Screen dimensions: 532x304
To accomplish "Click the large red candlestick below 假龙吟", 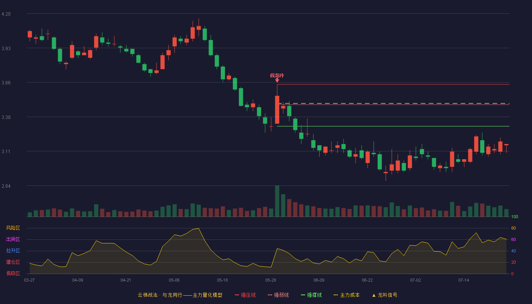I will click(x=277, y=109).
